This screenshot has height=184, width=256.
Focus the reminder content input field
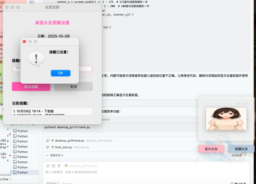pyautogui.click(x=52, y=69)
